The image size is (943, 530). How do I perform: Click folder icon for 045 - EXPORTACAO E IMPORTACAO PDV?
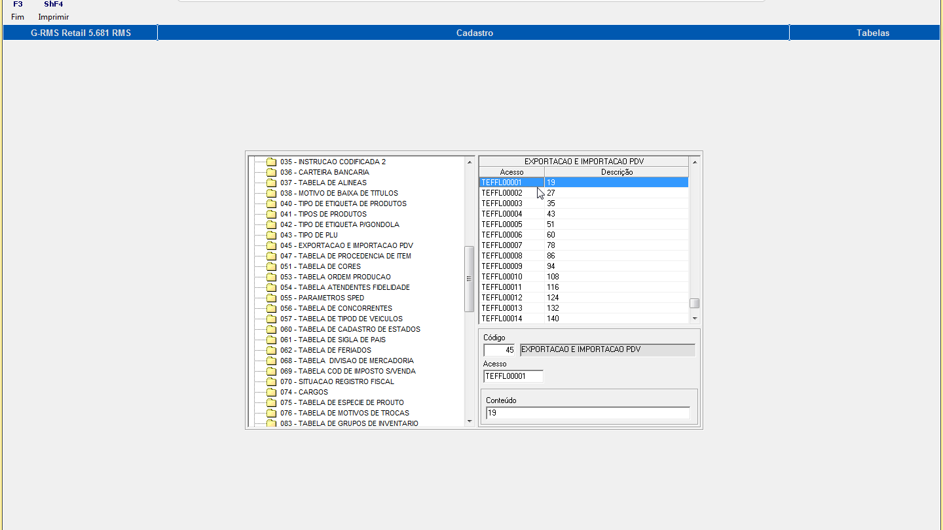271,246
